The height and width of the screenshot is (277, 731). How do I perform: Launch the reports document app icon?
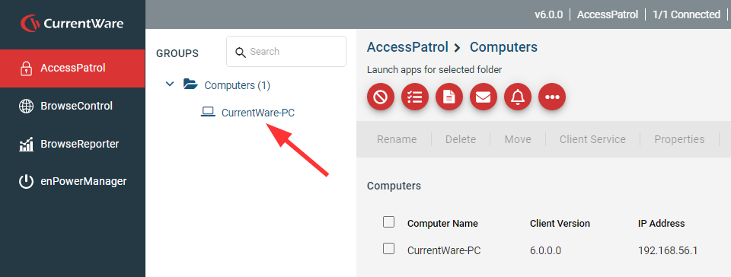[449, 97]
